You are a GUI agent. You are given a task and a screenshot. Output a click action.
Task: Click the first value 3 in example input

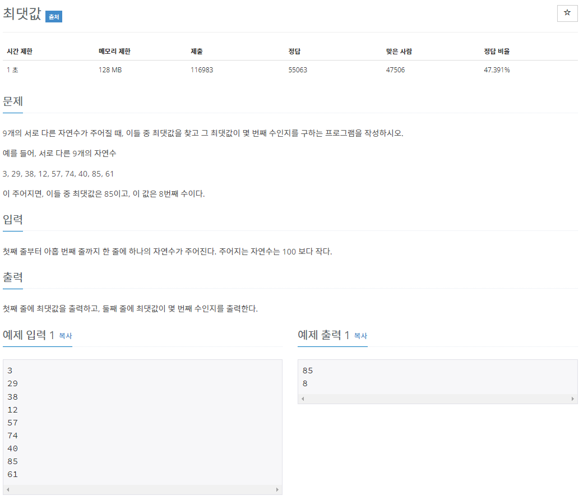[10, 371]
